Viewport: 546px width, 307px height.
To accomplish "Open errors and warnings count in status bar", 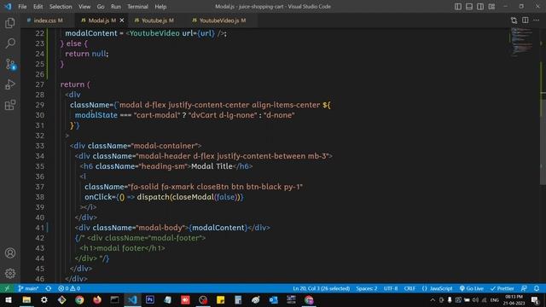I will pos(69,288).
